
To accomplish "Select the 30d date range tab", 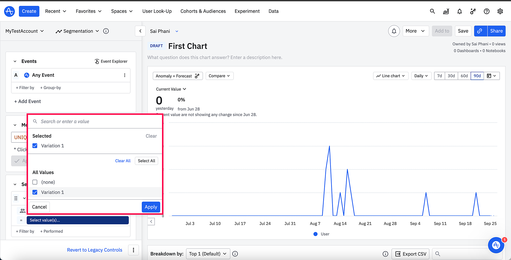I will [x=451, y=76].
